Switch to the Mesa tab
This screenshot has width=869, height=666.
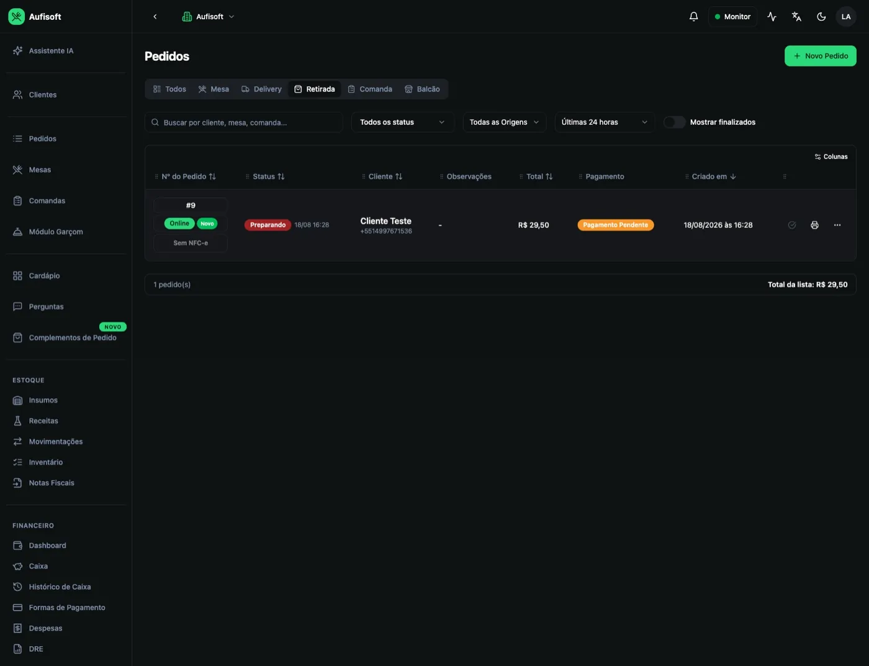214,89
